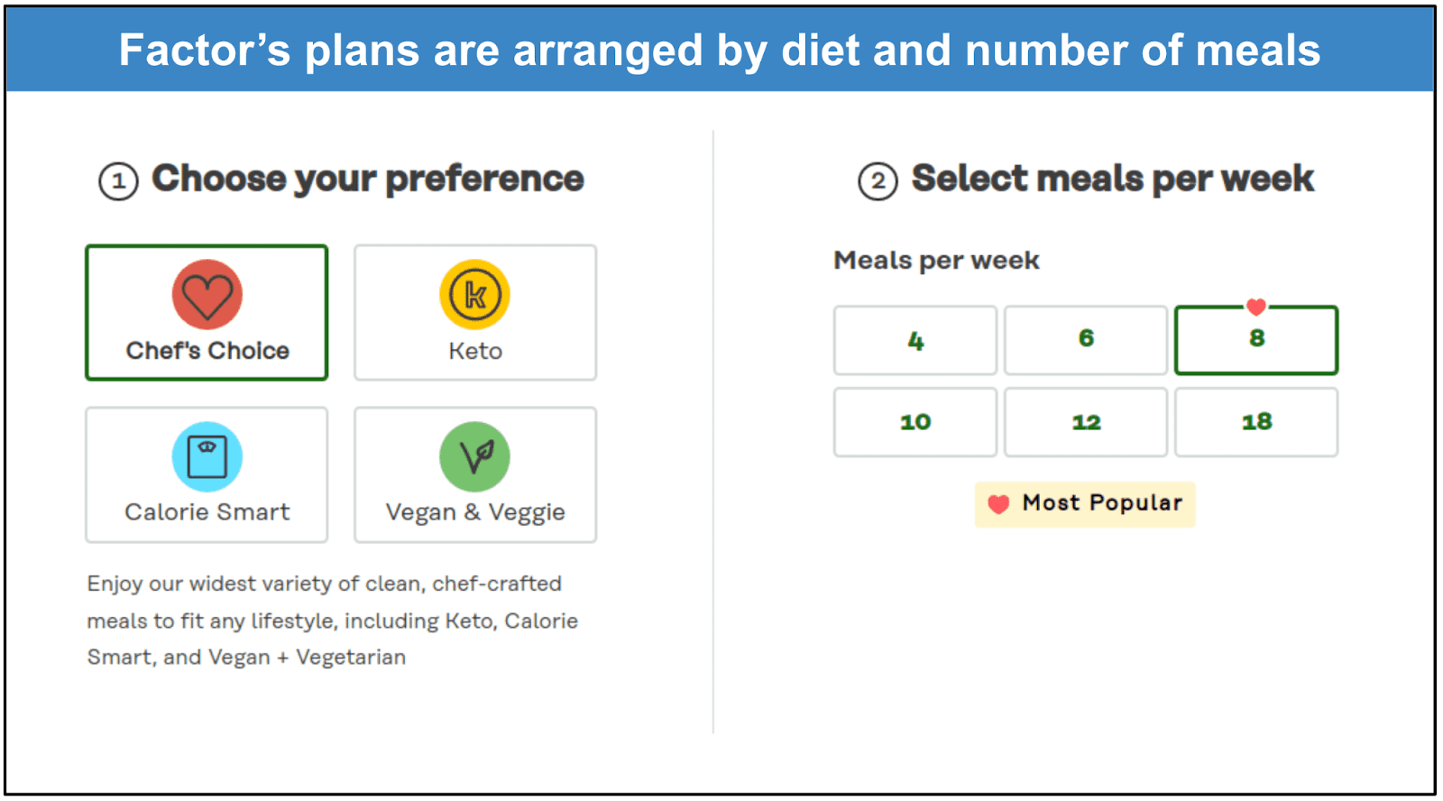Click the Meals per week label
The image size is (1443, 801).
pos(936,261)
